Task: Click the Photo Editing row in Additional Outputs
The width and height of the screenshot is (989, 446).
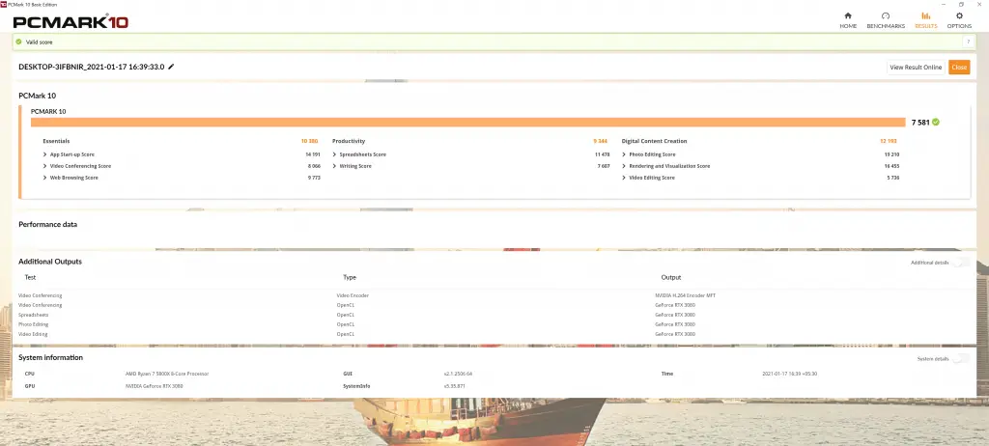Action: [494, 324]
